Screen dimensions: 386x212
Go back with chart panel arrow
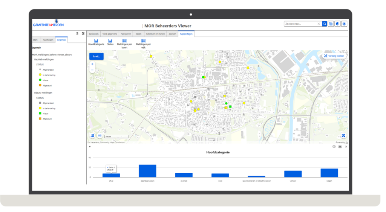pyautogui.click(x=90, y=147)
